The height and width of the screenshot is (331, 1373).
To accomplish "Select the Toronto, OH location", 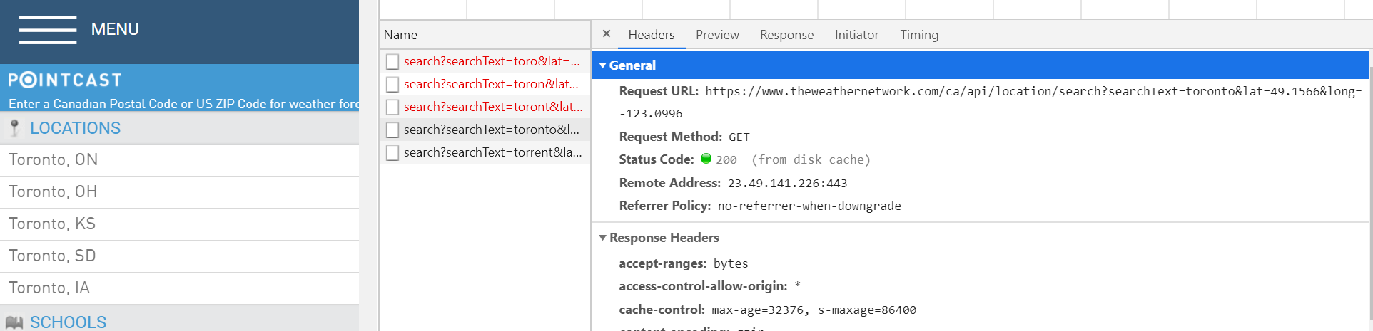I will (x=179, y=192).
